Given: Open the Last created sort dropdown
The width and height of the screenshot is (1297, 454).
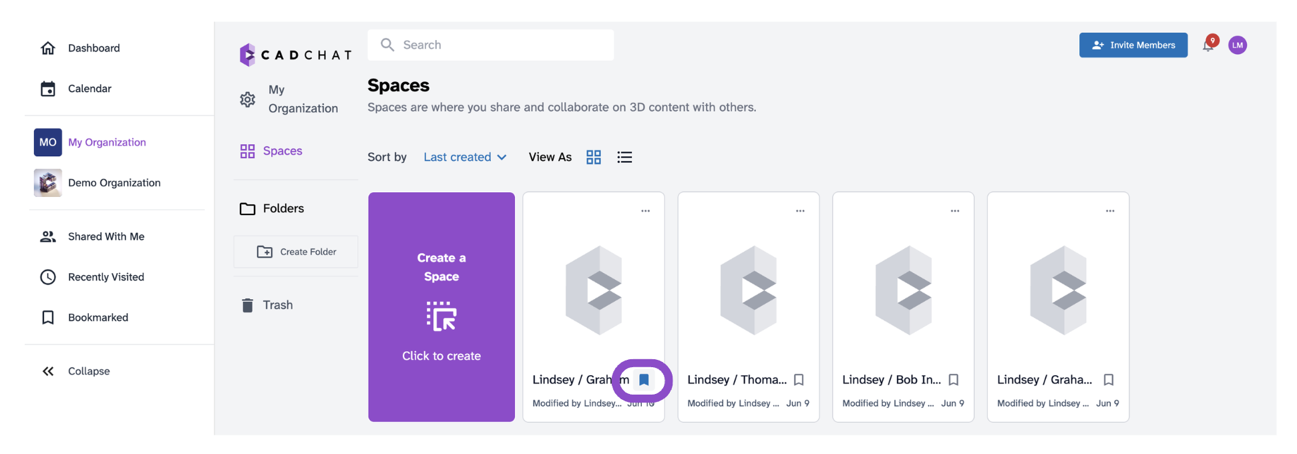Looking at the screenshot, I should click(x=466, y=157).
